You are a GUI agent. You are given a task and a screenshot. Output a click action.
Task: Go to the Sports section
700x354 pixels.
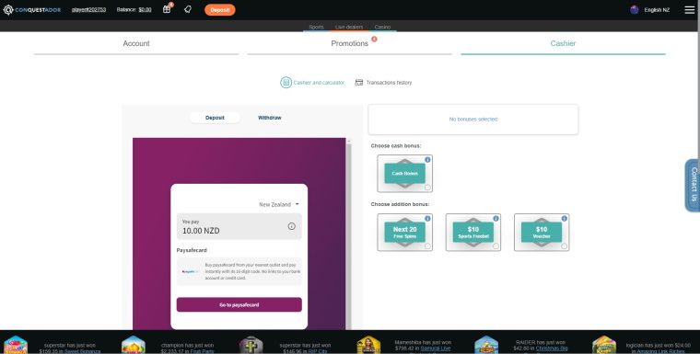316,28
